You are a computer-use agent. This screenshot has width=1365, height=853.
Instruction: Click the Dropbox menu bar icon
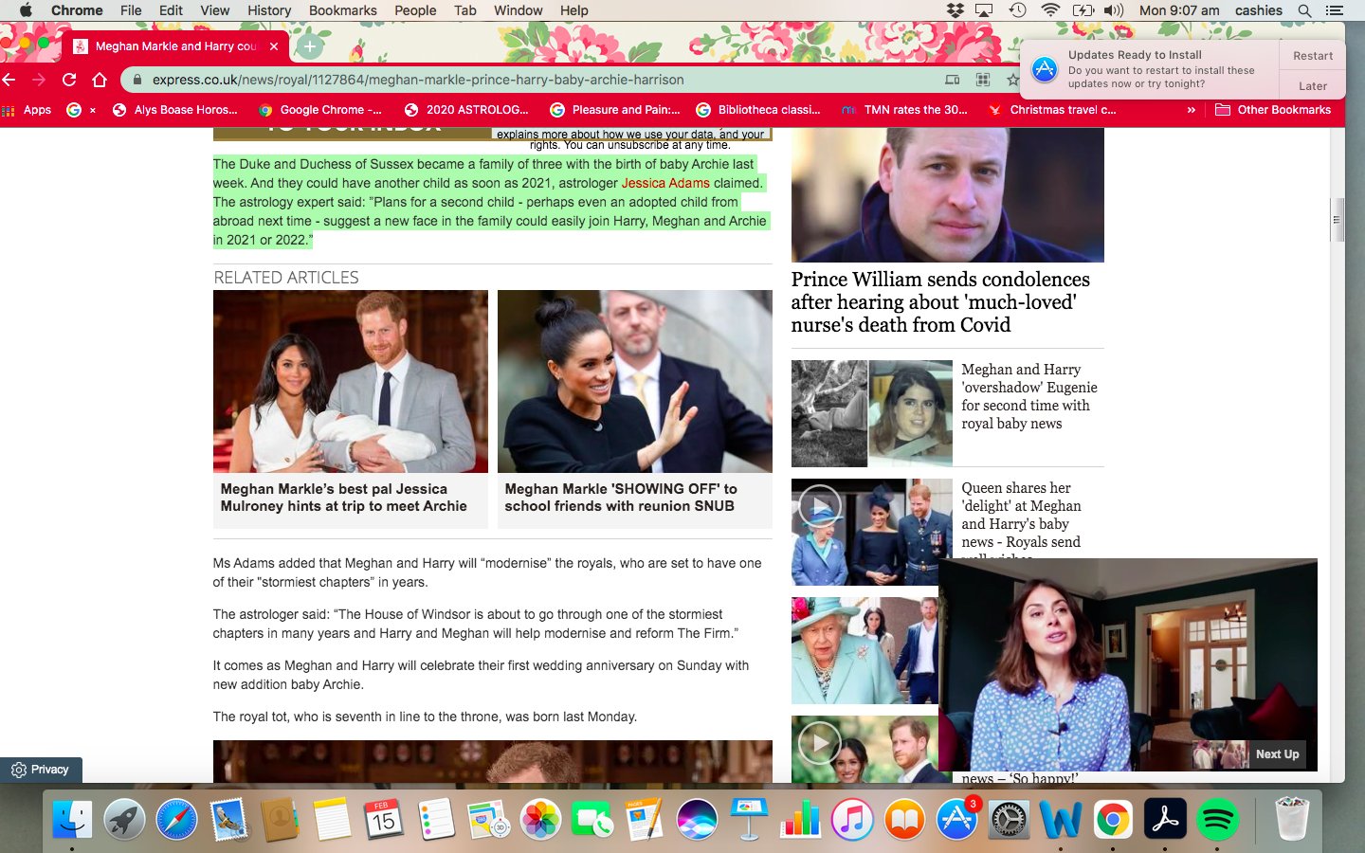pos(955,10)
